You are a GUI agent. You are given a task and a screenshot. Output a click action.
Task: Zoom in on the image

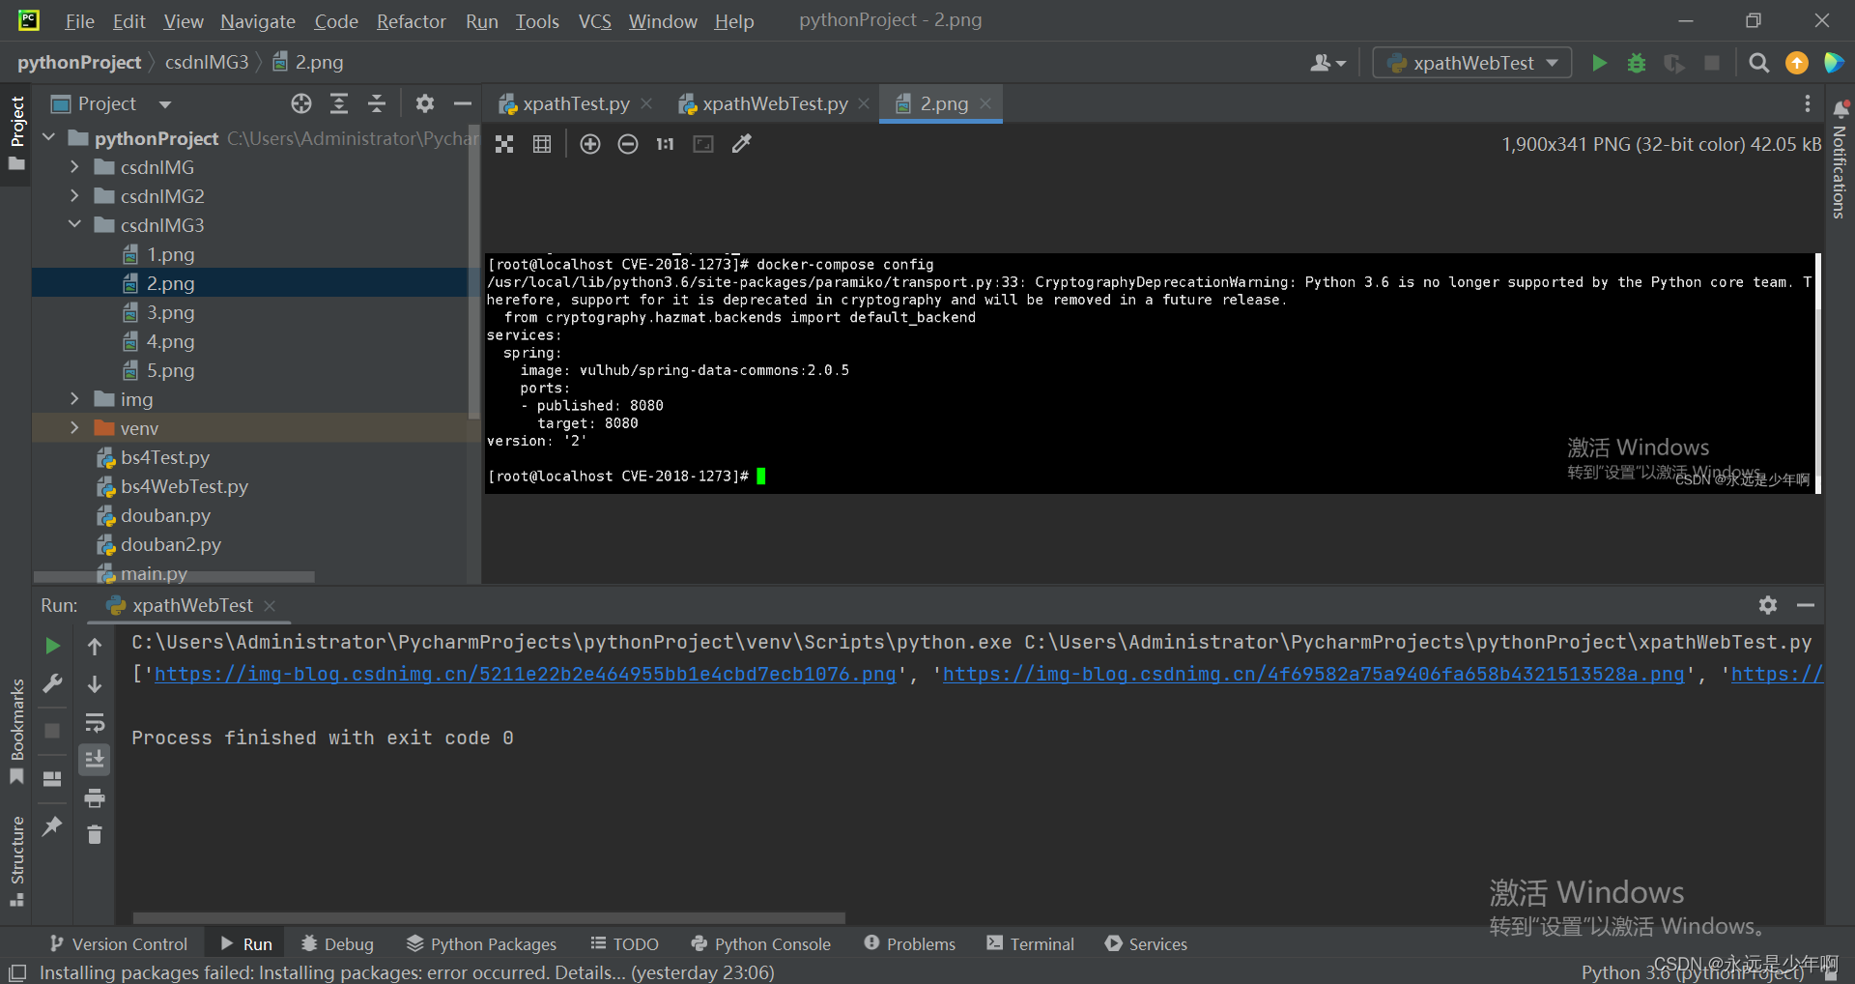click(590, 144)
